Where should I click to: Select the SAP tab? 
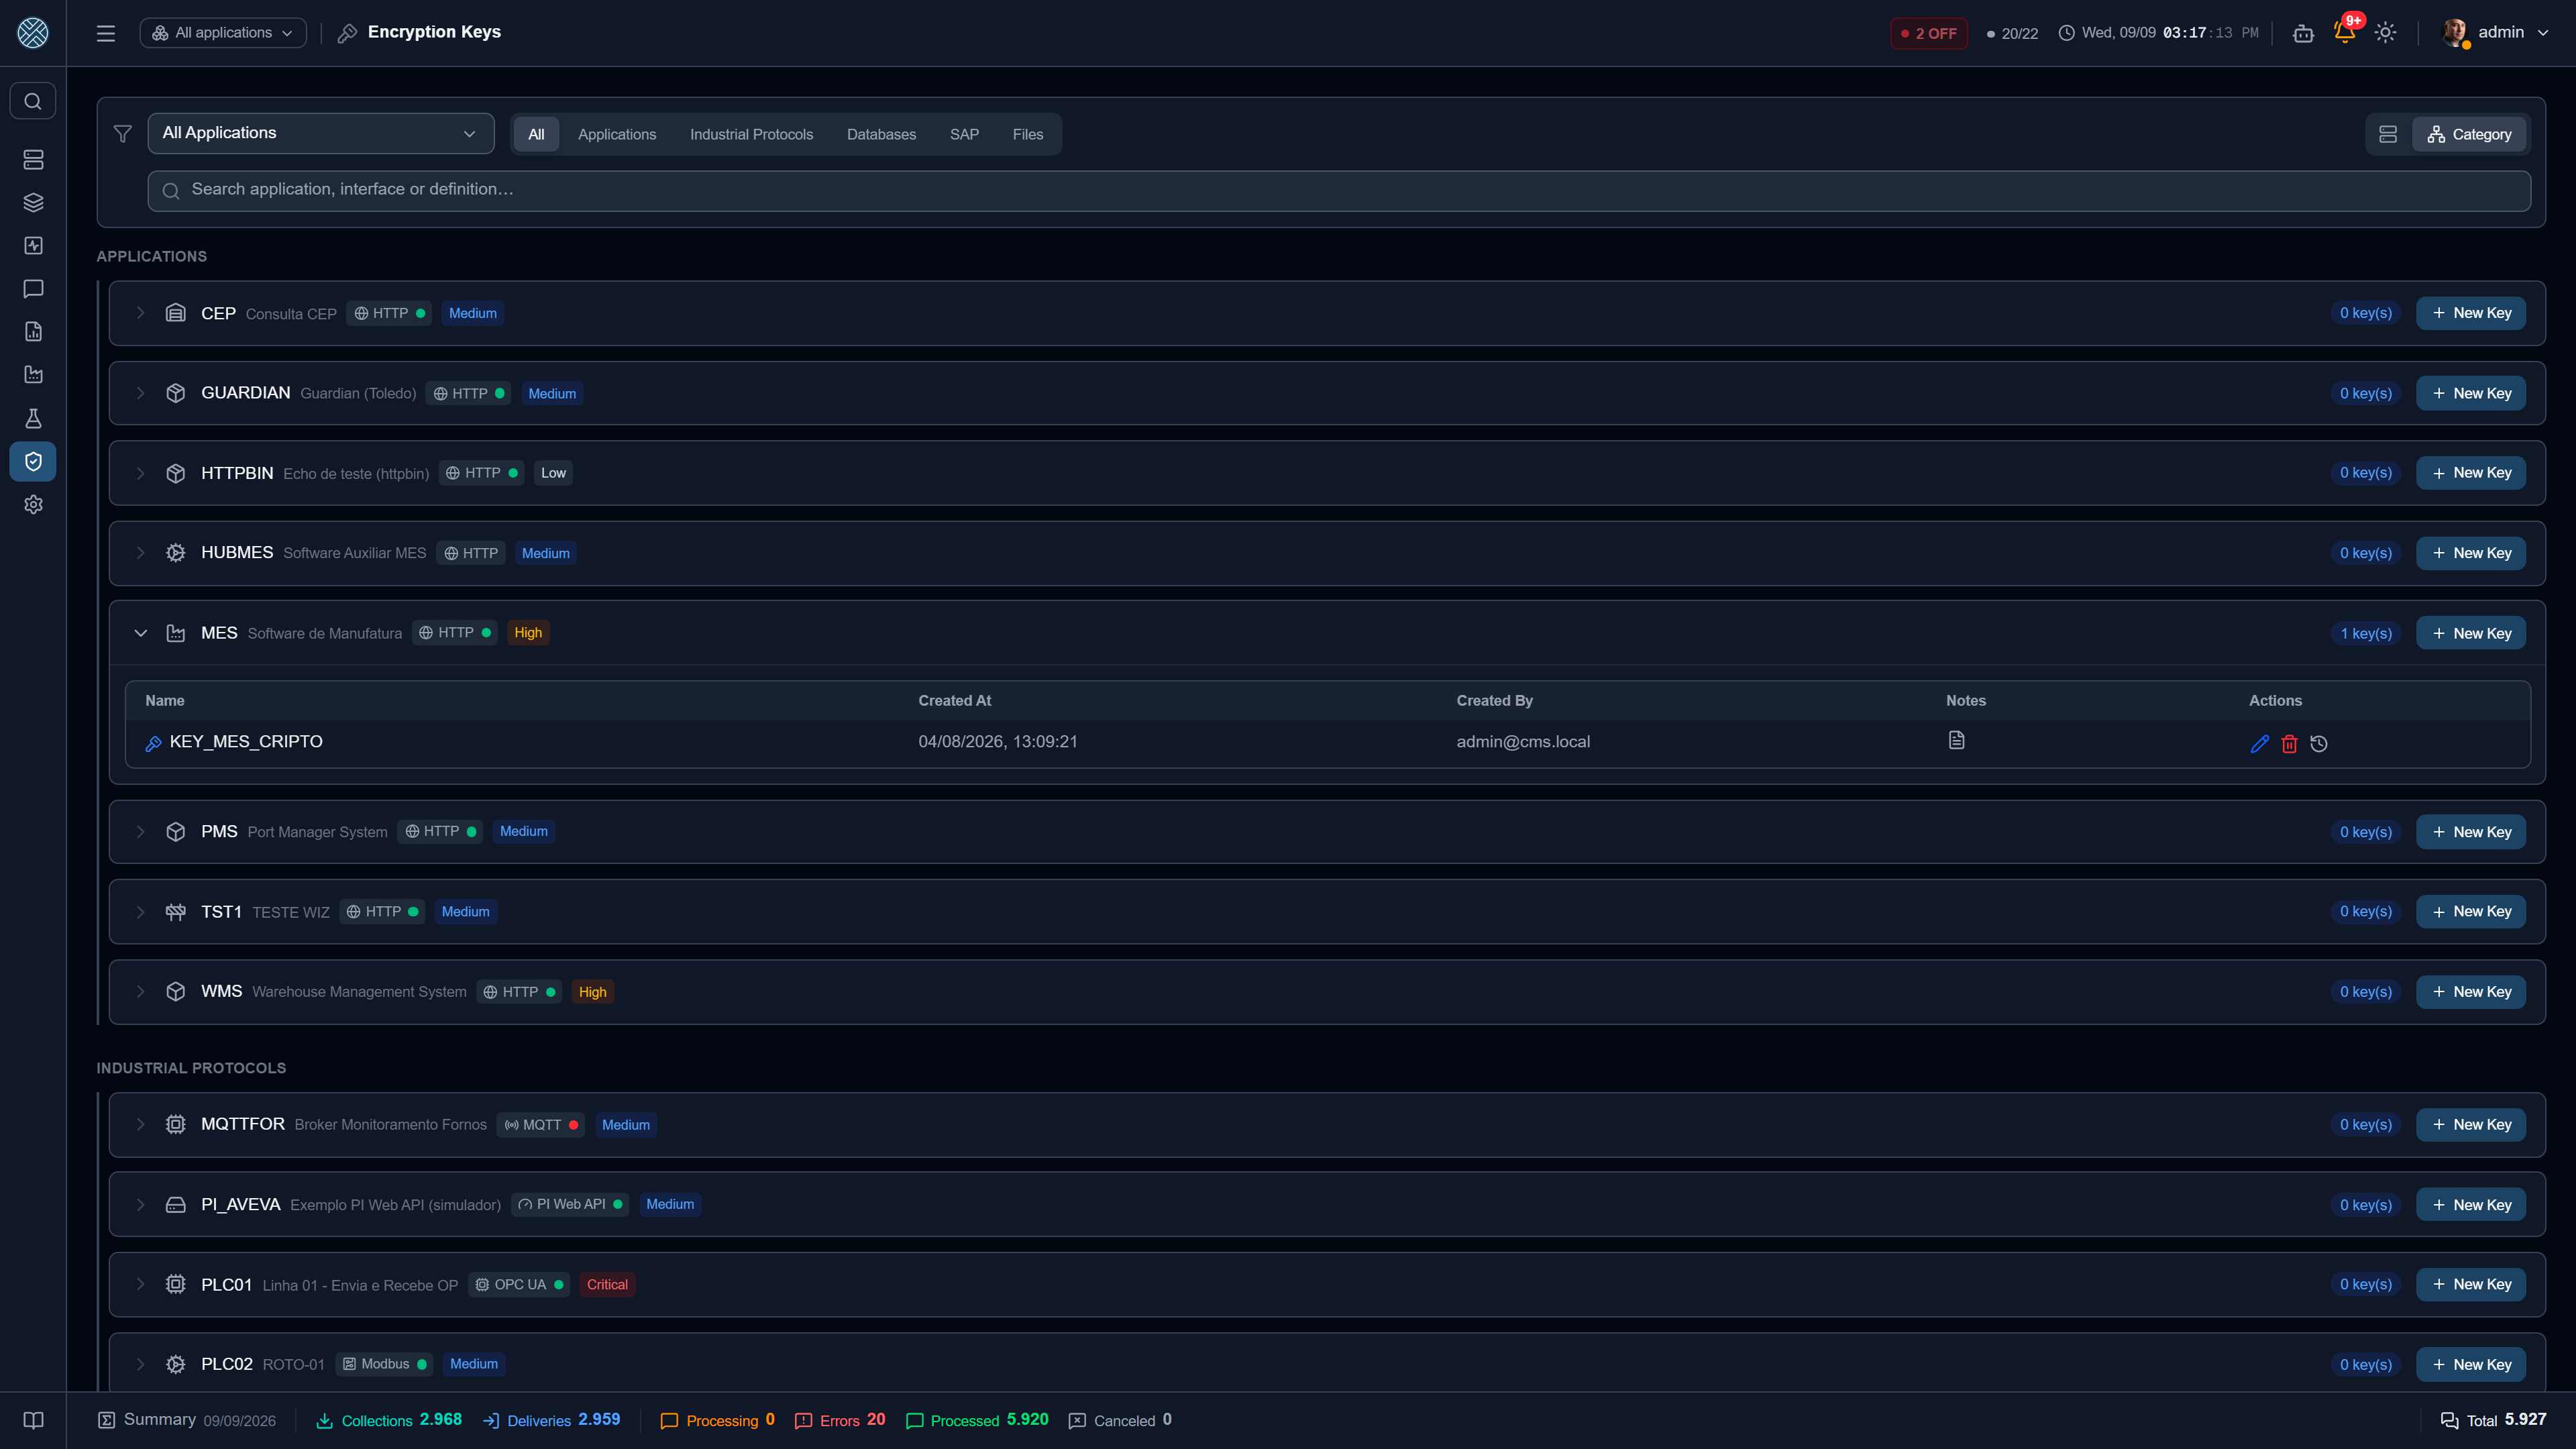(x=964, y=134)
